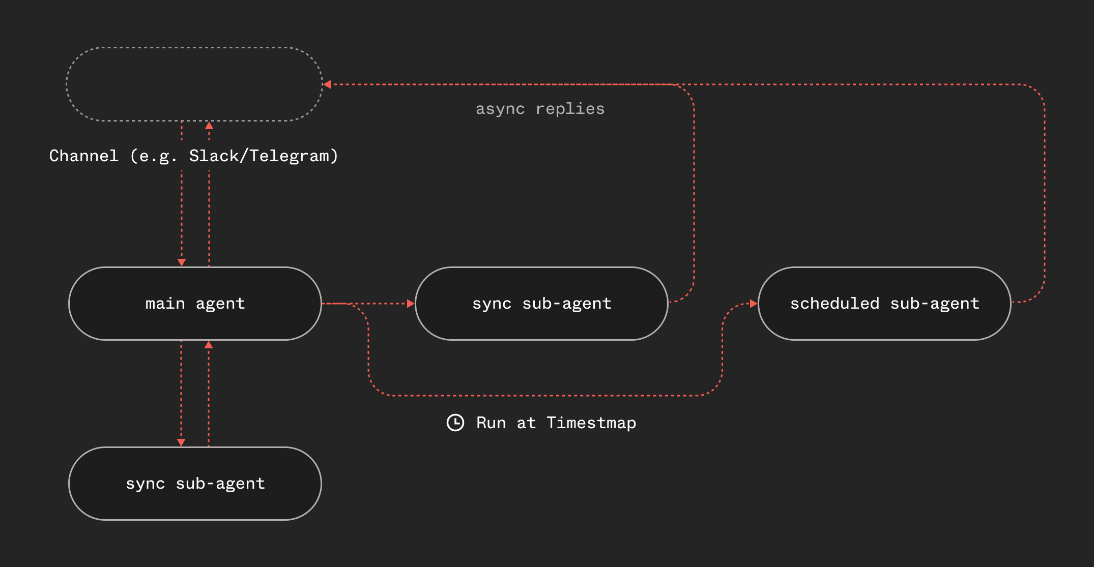Select the main agent node

tap(194, 303)
